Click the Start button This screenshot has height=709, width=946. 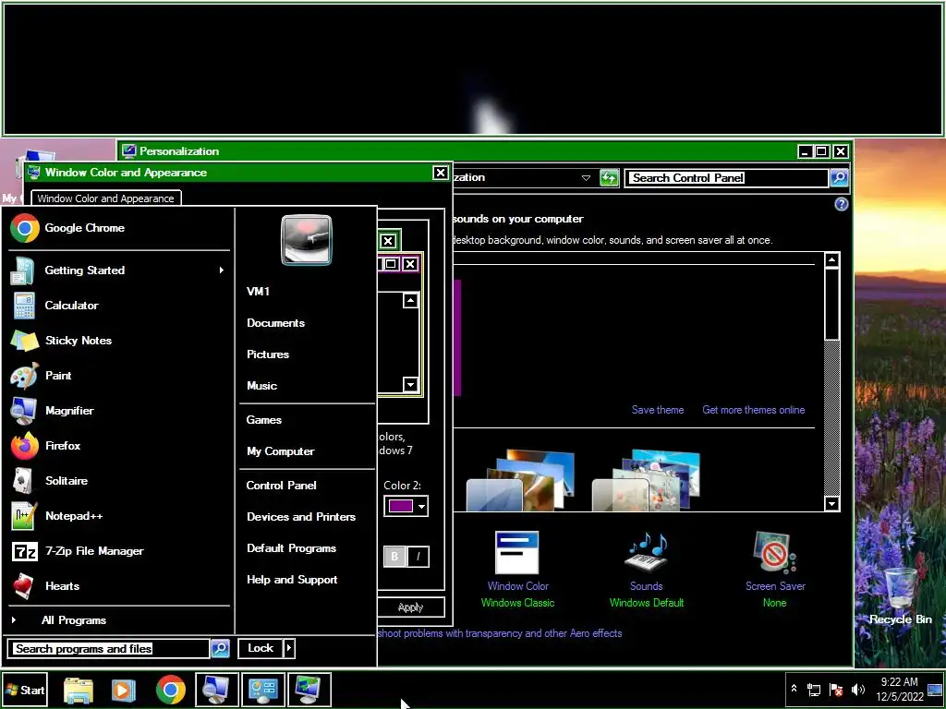pyautogui.click(x=25, y=690)
